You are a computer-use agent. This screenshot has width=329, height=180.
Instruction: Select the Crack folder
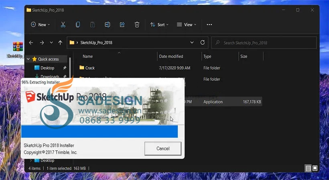coord(90,68)
